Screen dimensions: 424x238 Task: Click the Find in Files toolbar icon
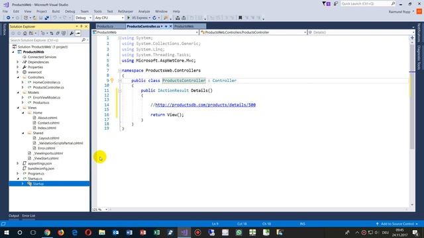coord(166,18)
